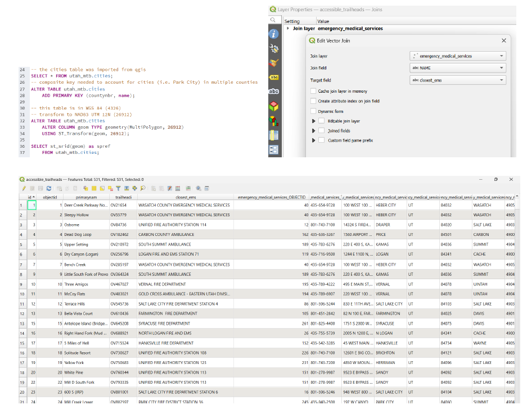Expand Editable join layer section
Image resolution: width=527 pixels, height=414 pixels.
[x=313, y=121]
